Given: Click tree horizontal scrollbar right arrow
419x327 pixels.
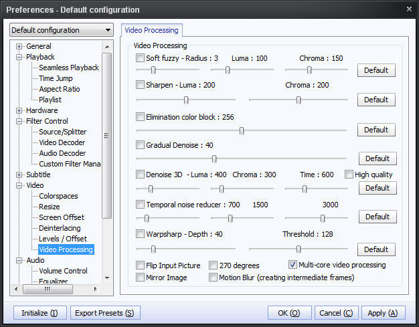Looking at the screenshot, I should pos(95,289).
